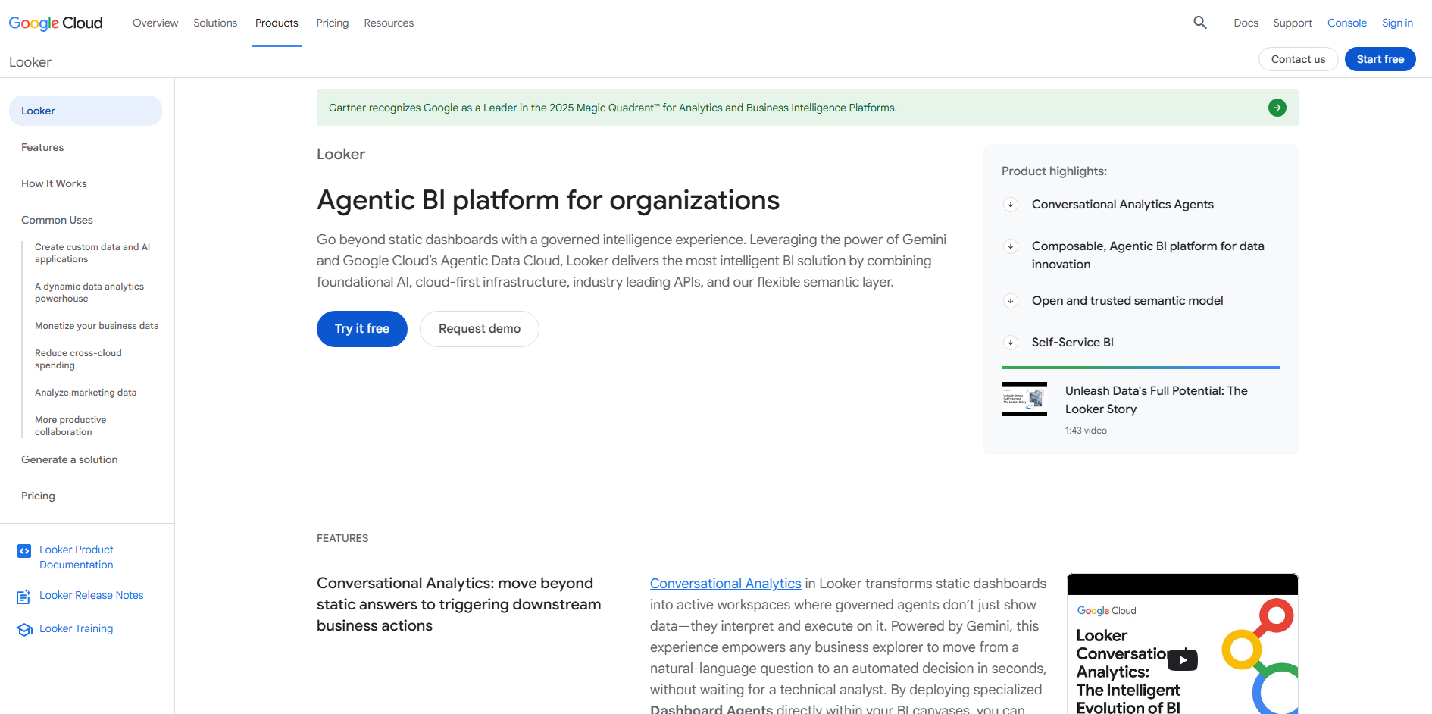The image size is (1432, 714).
Task: Click the Try it free button
Action: point(362,329)
